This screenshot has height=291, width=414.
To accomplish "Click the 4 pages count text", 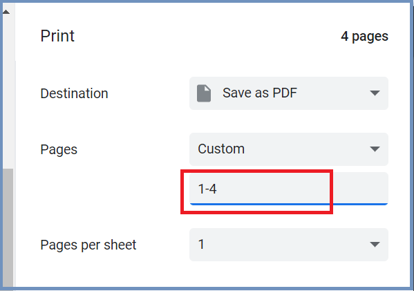I will 364,37.
